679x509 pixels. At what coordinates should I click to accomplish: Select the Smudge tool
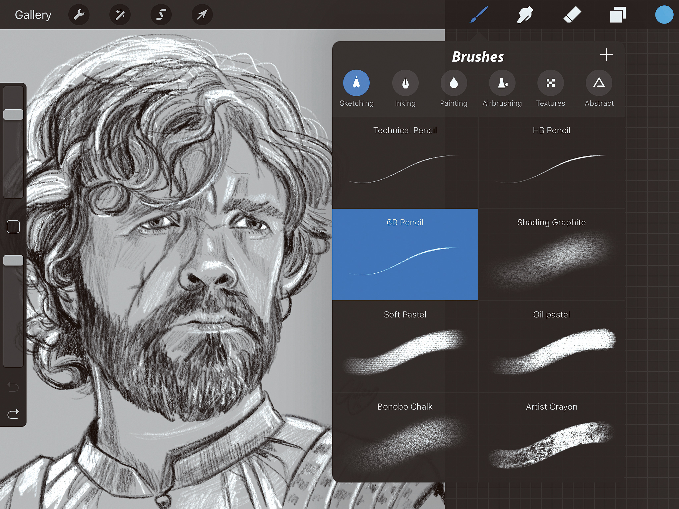(x=525, y=15)
